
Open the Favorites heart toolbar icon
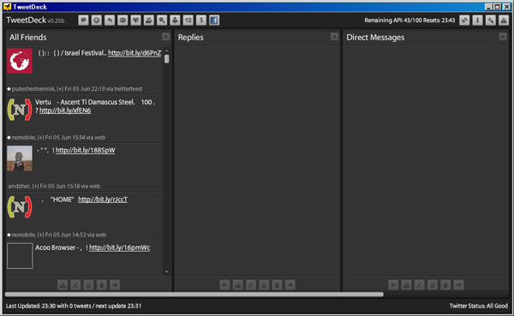point(135,21)
